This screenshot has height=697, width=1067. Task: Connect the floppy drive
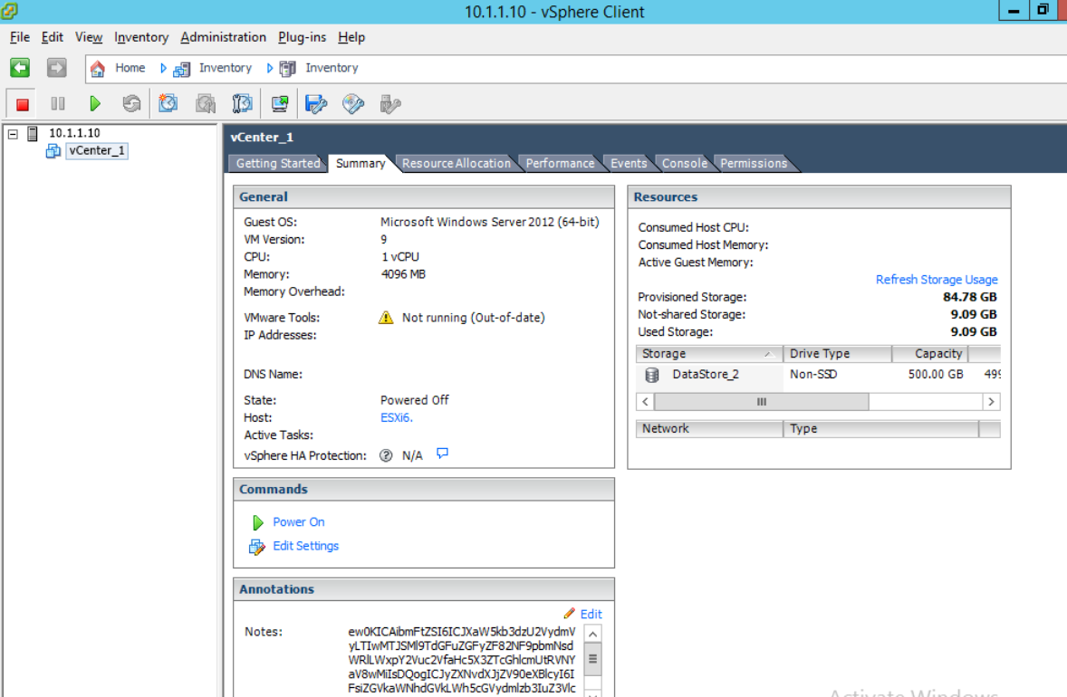(315, 103)
